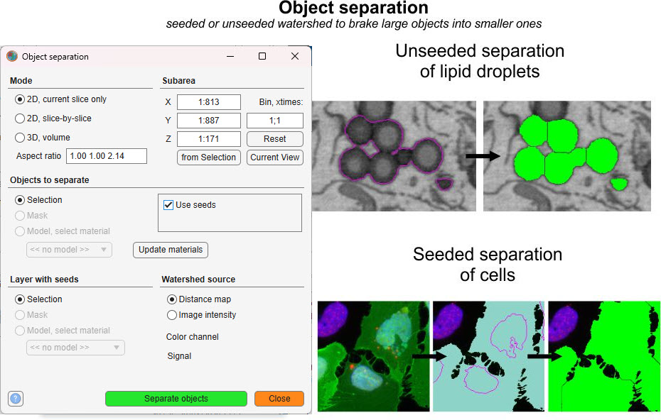
Task: Click the Watershed source heading
Action: point(198,280)
